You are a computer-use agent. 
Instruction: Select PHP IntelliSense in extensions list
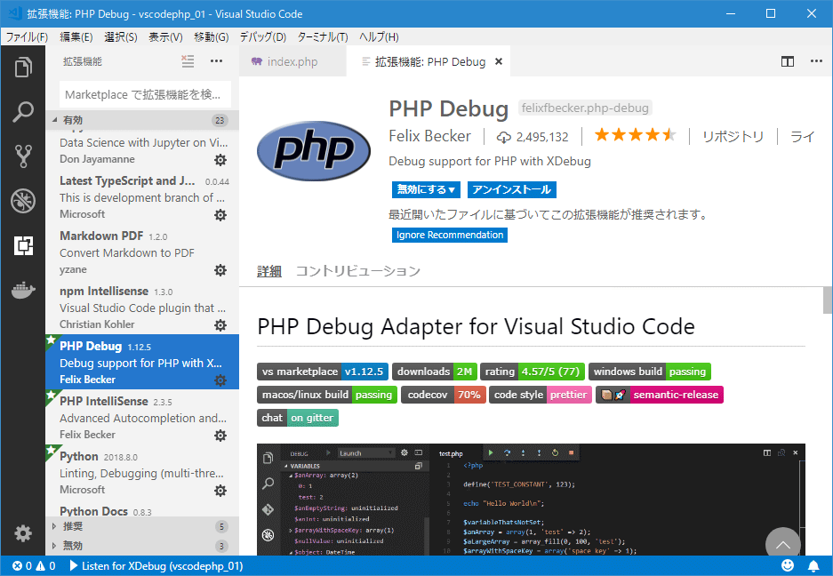point(142,417)
